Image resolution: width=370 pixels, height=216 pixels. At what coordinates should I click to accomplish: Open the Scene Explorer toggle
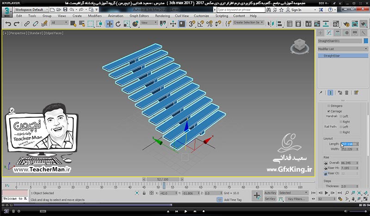[x=290, y=24]
